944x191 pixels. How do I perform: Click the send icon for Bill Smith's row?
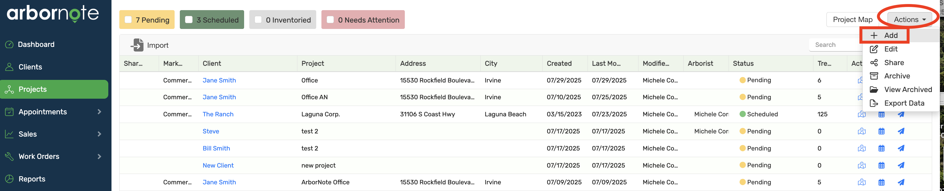click(901, 148)
